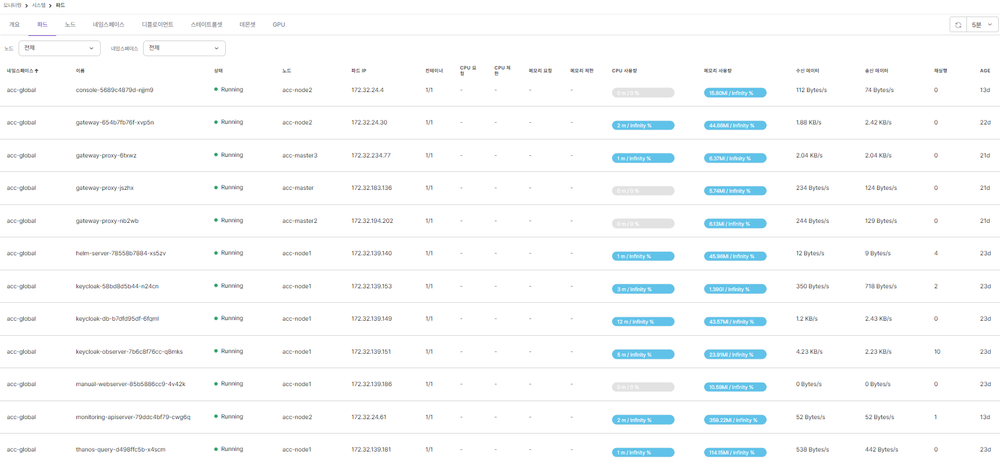Click the refresh icon button
Image resolution: width=1000 pixels, height=466 pixels.
958,25
